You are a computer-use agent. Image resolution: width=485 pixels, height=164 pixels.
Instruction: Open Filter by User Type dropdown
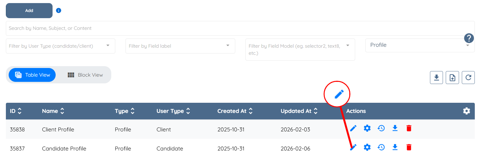(60, 46)
